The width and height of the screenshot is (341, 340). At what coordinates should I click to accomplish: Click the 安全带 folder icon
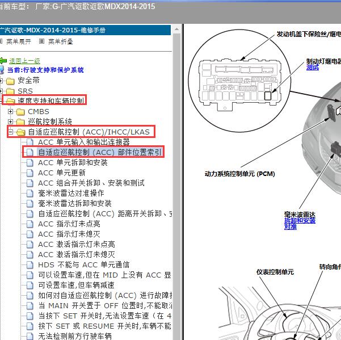click(10, 81)
